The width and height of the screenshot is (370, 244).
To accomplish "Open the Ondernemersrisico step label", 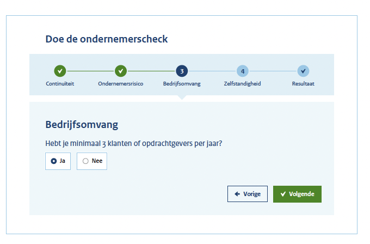I will (x=121, y=84).
